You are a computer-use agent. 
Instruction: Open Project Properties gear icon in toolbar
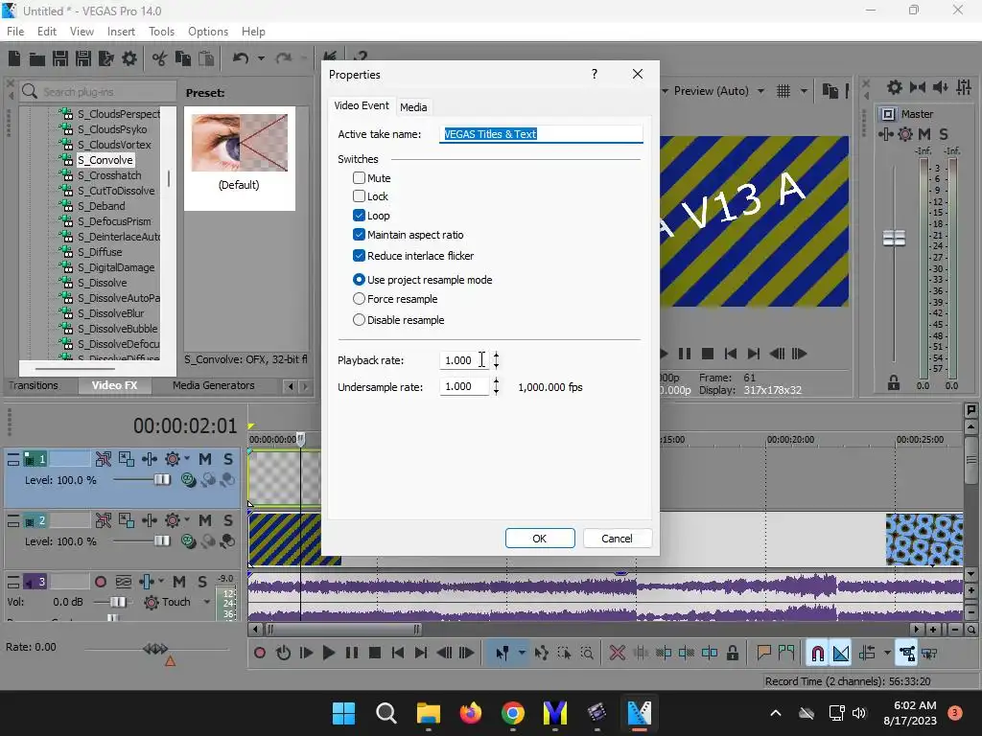(x=129, y=58)
